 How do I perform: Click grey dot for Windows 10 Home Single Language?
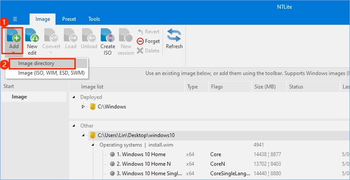click(x=112, y=173)
